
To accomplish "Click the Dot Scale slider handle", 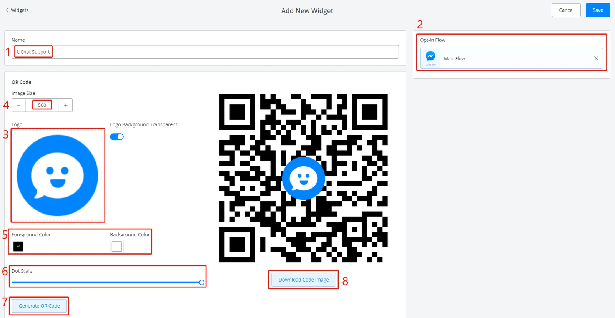I will [202, 282].
